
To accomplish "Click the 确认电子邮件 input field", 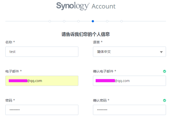I will point(129,81).
